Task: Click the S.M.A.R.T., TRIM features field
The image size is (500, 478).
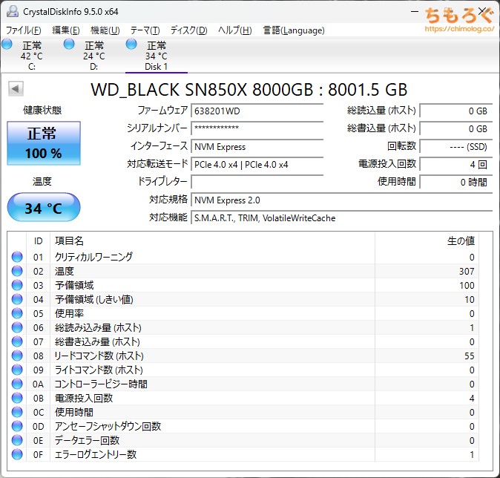Action: (342, 218)
